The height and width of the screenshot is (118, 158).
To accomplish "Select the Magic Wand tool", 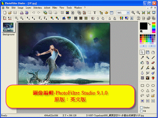I will [148, 57].
